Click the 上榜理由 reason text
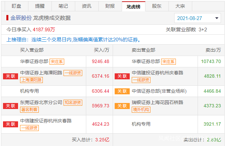Viewport: 225px width, 146px height. point(74,40)
